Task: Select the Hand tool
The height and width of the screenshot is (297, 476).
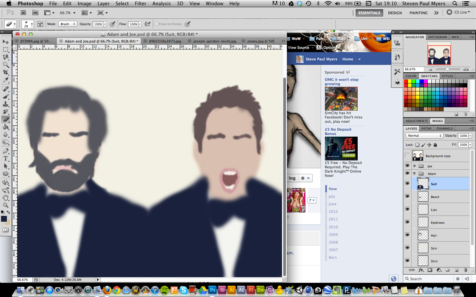Action: [x=6, y=198]
